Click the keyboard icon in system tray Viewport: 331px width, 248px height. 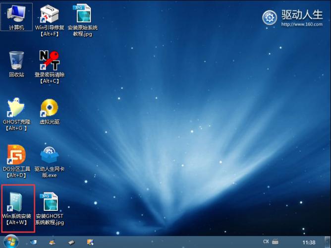point(275,242)
